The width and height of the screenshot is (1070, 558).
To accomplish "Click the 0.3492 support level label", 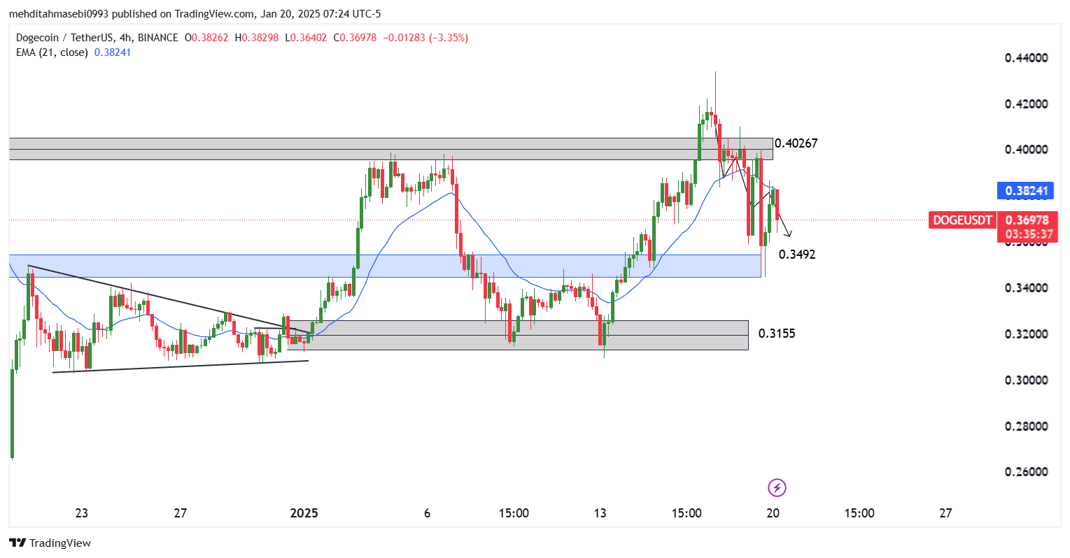I will (797, 255).
